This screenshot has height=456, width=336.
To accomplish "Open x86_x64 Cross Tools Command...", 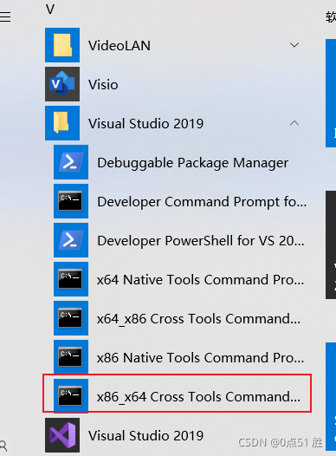I will coord(198,397).
